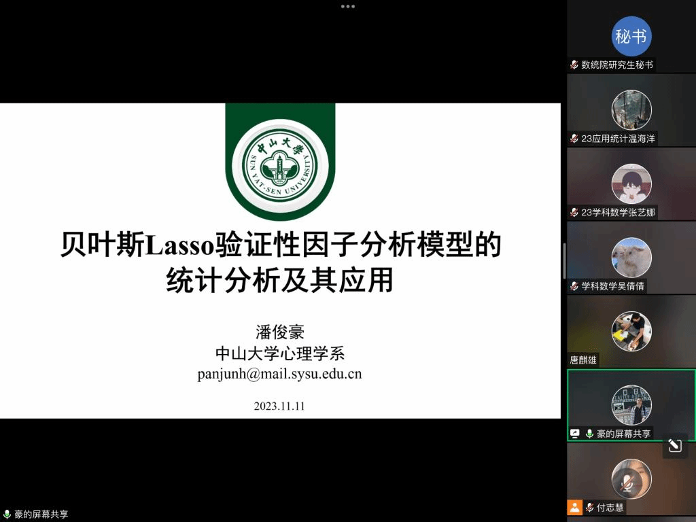This screenshot has height=522, width=696.
Task: Click the orange host badge beside 付志慧
Action: (575, 507)
